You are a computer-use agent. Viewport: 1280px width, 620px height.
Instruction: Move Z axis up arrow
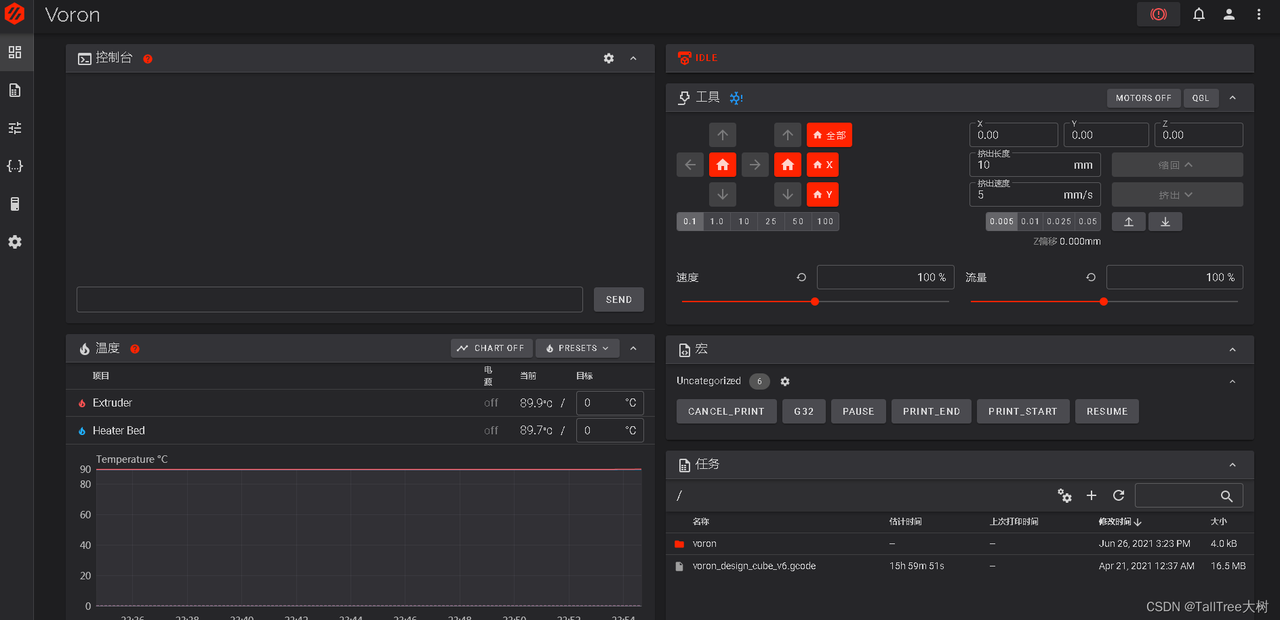(788, 135)
